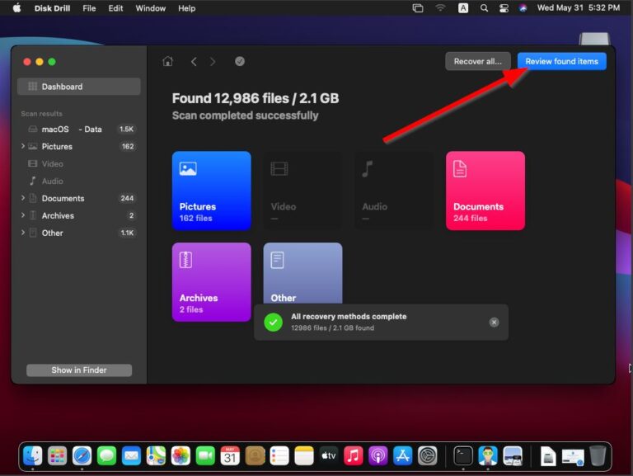Screen dimensions: 633x476
Task: Expand the Archives sidebar group
Action: tap(23, 215)
